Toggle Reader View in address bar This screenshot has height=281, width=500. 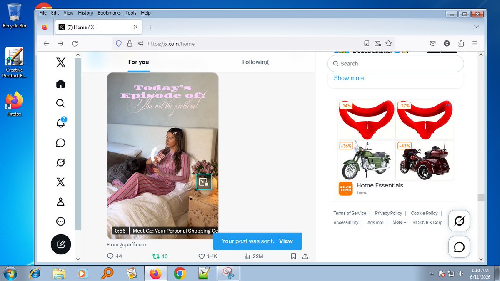point(367,43)
